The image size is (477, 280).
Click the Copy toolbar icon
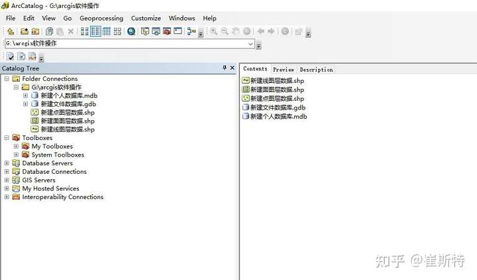(x=49, y=31)
